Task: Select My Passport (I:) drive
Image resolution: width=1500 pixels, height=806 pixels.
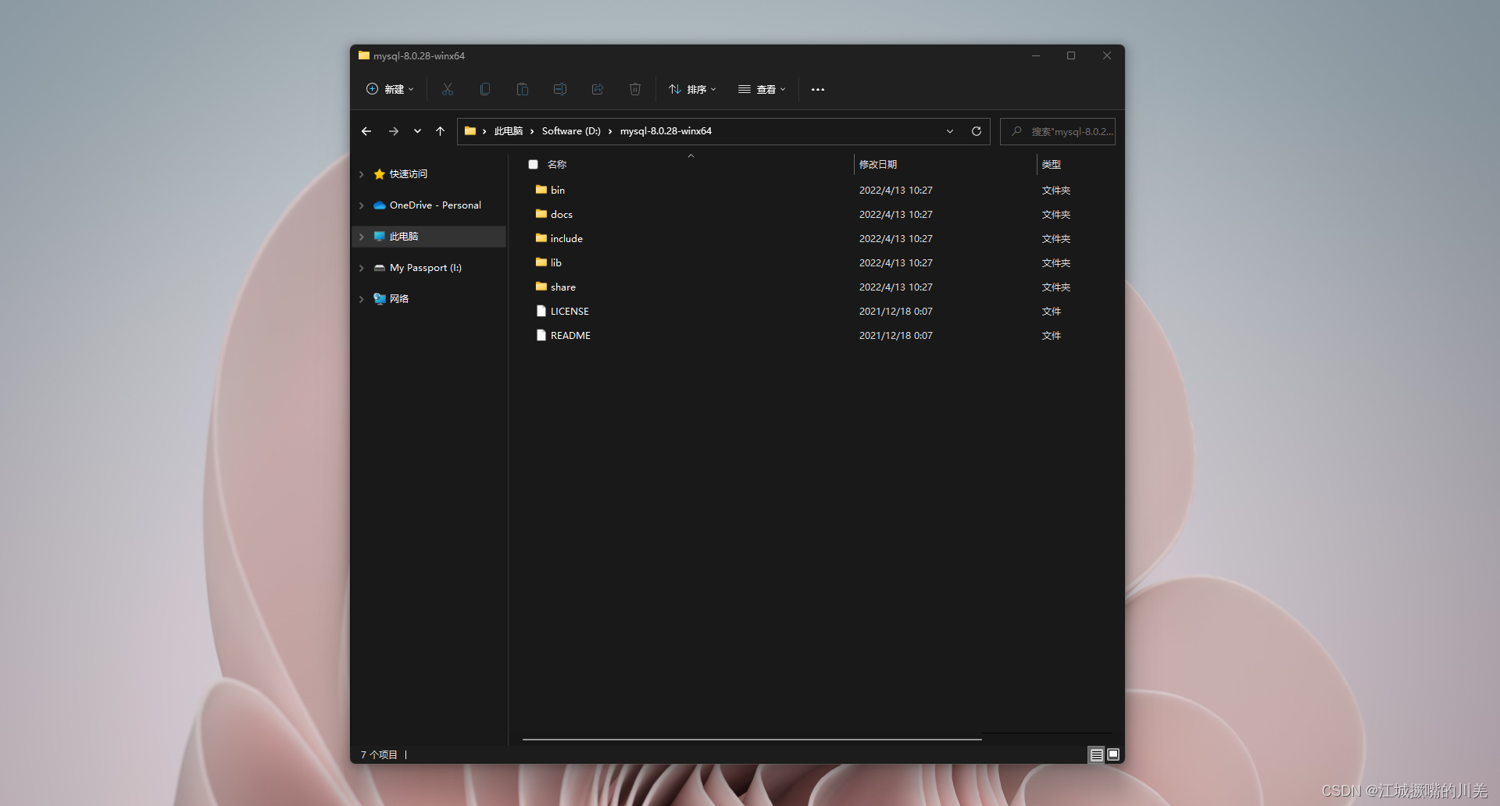Action: click(426, 268)
